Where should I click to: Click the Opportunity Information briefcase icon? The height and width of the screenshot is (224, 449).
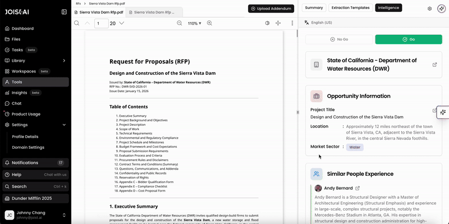[x=317, y=96]
